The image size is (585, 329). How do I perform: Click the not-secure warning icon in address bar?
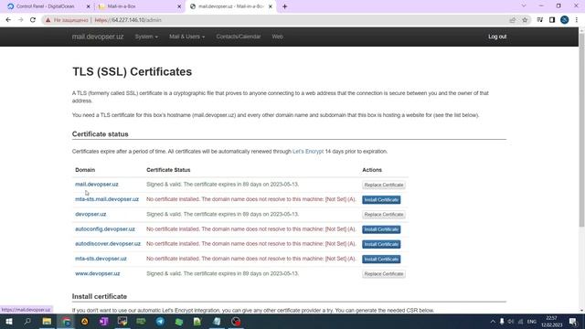coord(48,20)
